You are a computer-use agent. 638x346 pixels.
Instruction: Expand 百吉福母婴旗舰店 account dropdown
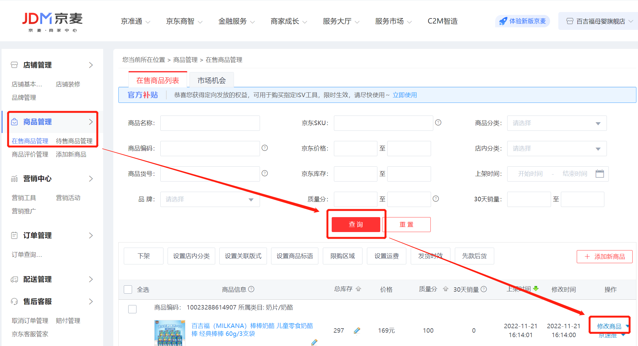[631, 21]
